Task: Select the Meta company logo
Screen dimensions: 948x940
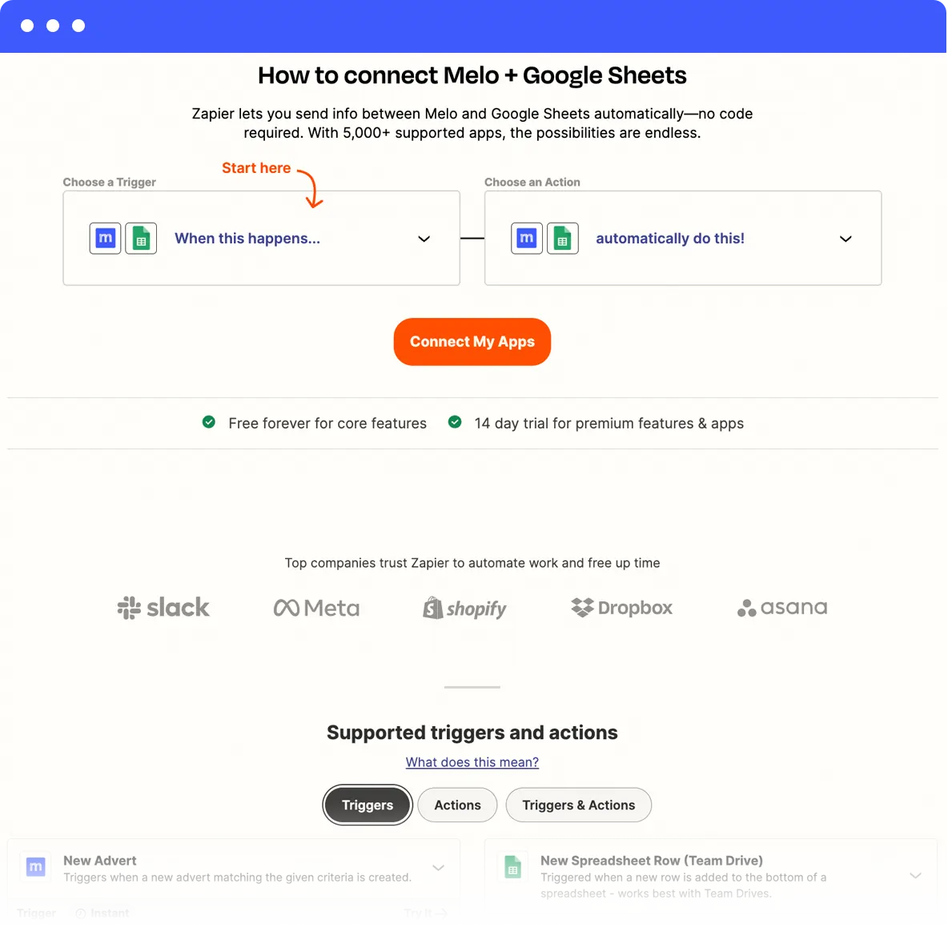Action: [316, 607]
